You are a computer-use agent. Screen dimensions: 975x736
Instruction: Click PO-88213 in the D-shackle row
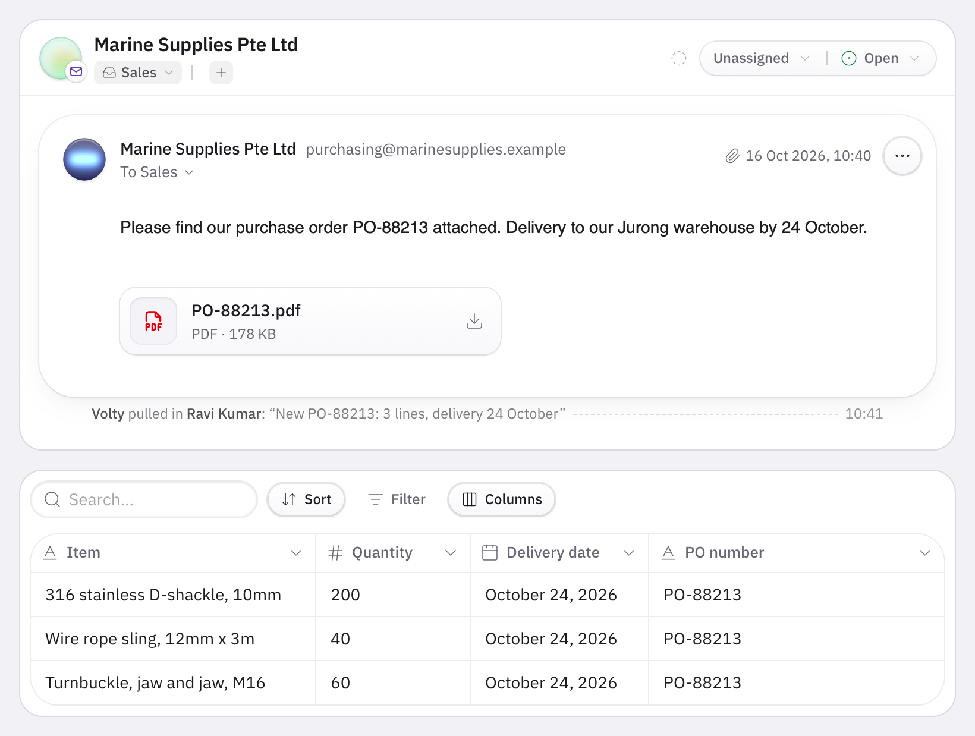coord(797,595)
